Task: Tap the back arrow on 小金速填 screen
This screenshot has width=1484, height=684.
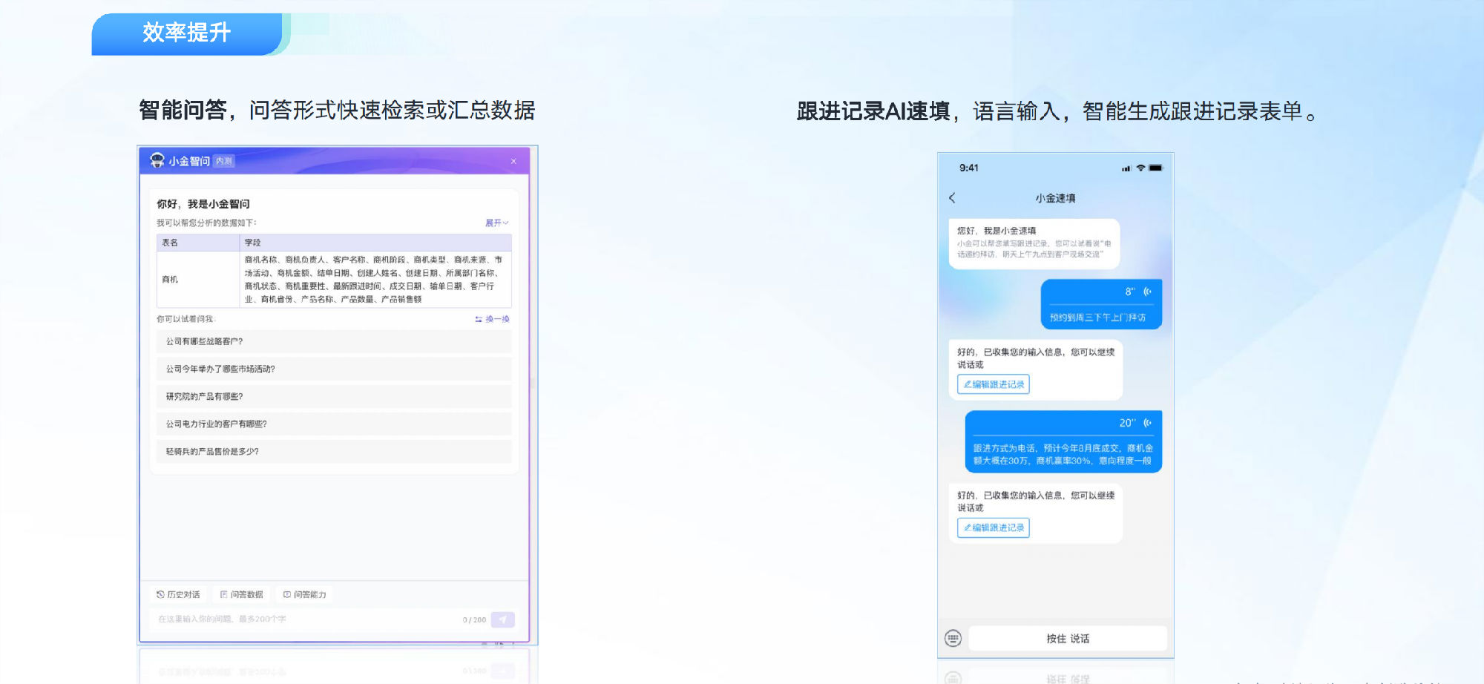Action: 953,198
